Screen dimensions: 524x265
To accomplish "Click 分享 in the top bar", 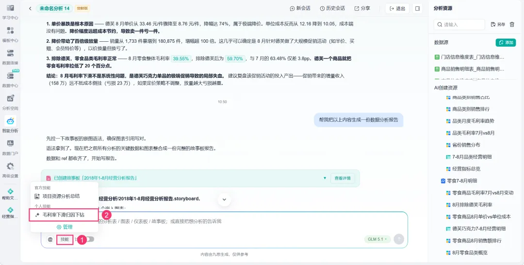I will click(362, 8).
